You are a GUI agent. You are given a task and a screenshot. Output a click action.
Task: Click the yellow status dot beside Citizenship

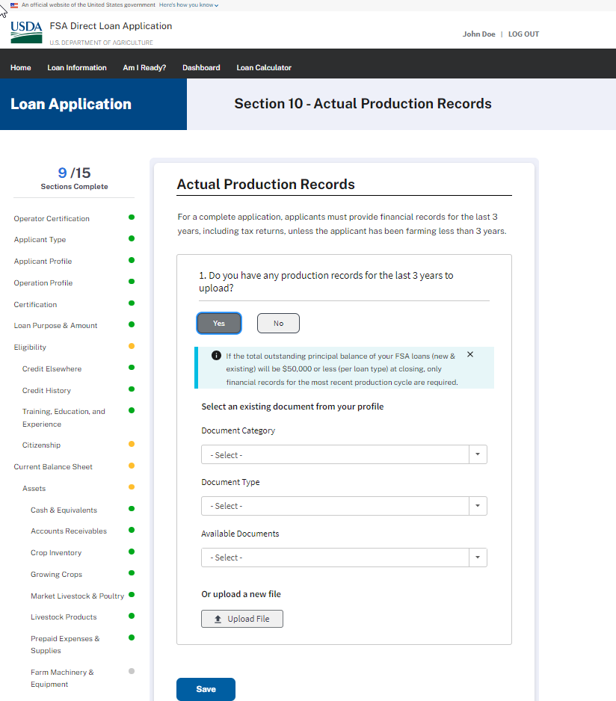[132, 444]
